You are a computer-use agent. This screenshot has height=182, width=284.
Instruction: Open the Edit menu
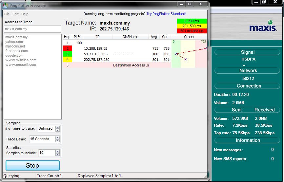[15, 14]
